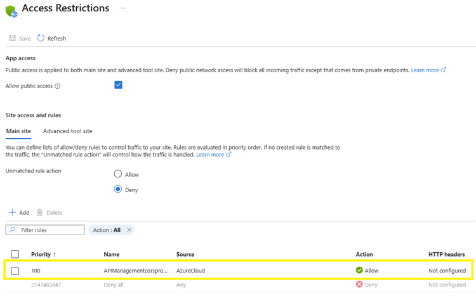Open the App access Learn more link
476x296 pixels.
(425, 70)
